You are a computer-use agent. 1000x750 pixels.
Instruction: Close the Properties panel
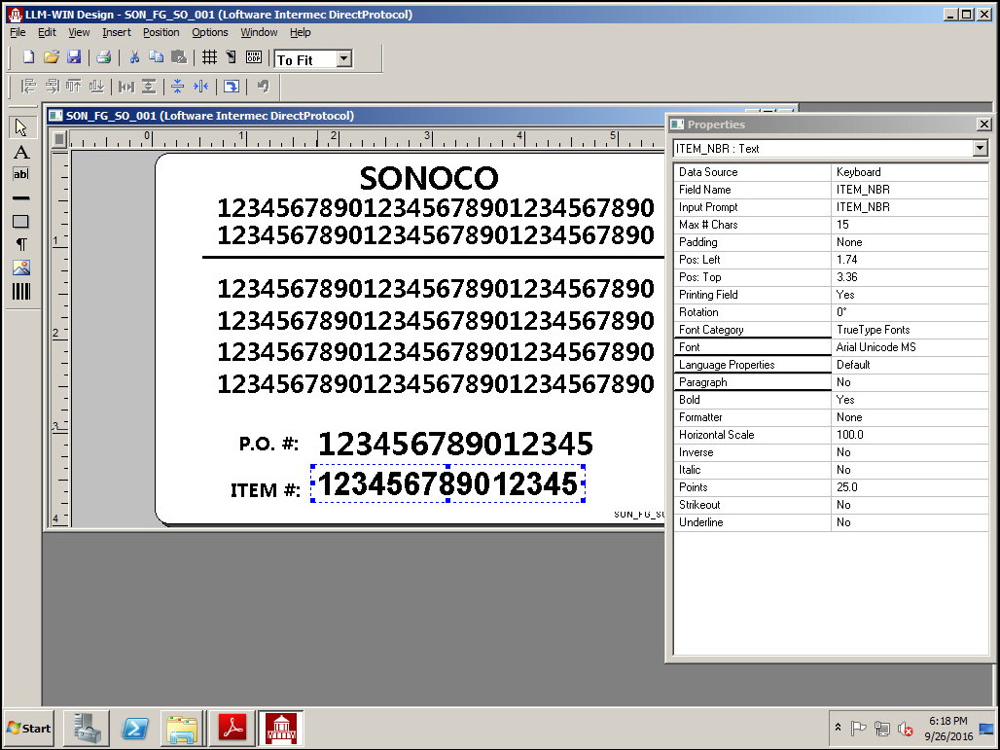pyautogui.click(x=984, y=125)
